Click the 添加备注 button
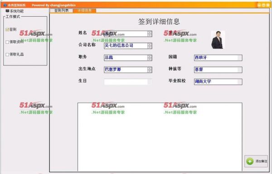 click(256, 161)
